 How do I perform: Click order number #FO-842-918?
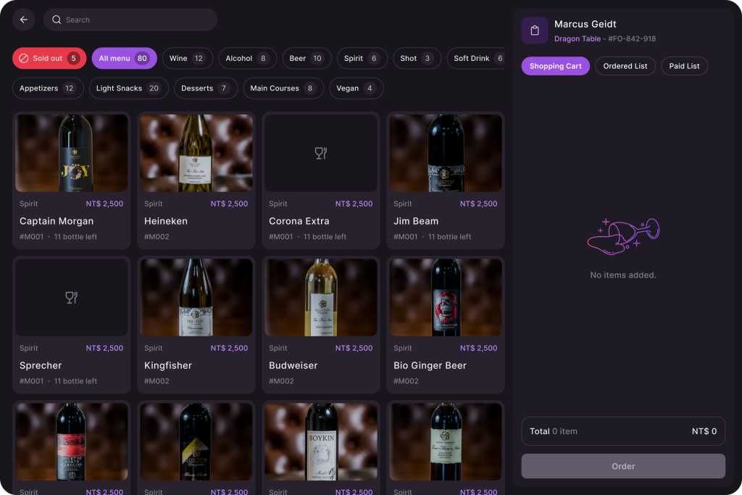(632, 39)
